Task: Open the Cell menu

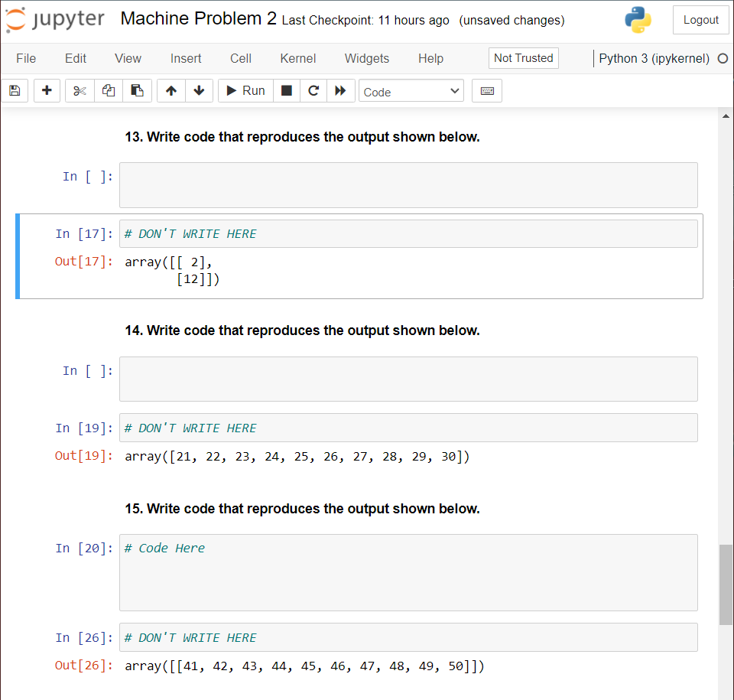Action: point(241,59)
